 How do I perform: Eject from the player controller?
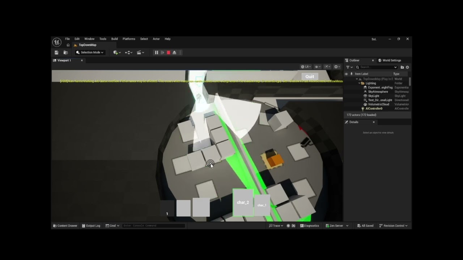click(x=174, y=52)
